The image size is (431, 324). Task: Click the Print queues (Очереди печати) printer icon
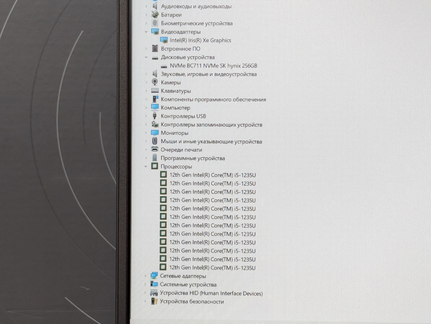point(155,149)
